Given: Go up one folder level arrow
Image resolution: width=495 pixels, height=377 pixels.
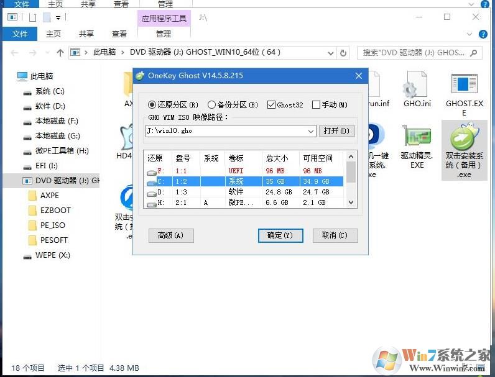Looking at the screenshot, I should pyautogui.click(x=60, y=53).
